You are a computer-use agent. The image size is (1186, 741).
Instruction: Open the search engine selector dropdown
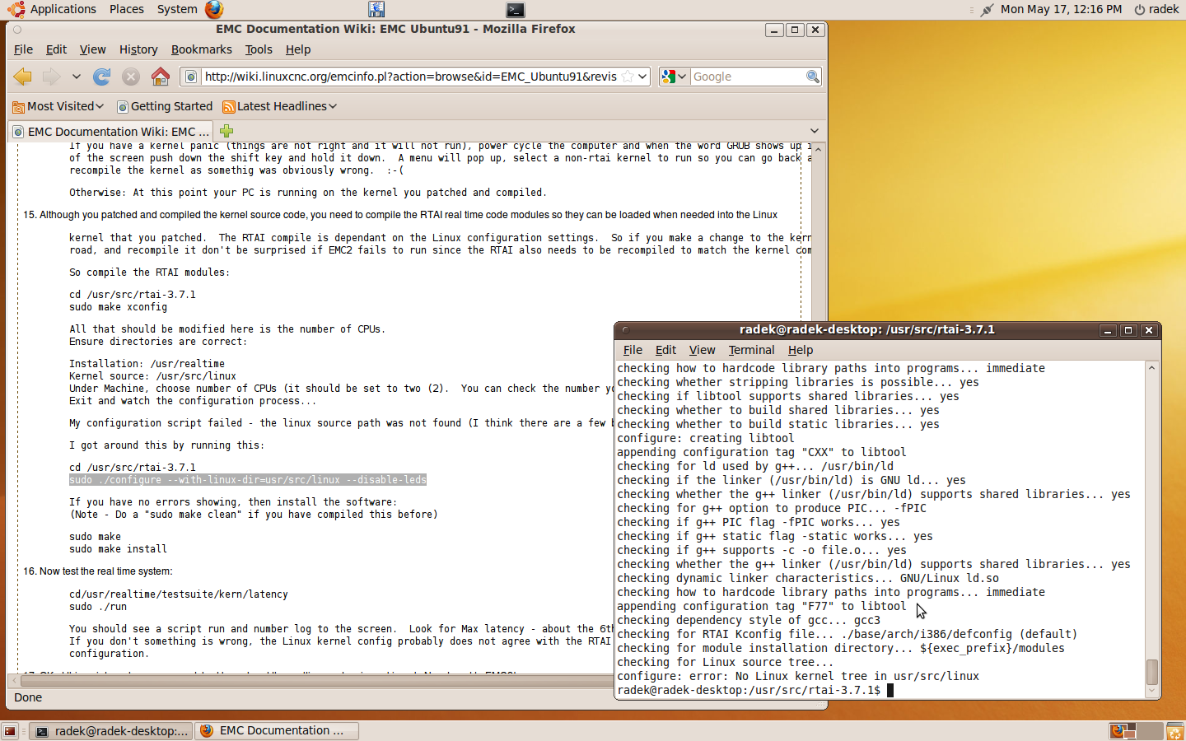[674, 77]
